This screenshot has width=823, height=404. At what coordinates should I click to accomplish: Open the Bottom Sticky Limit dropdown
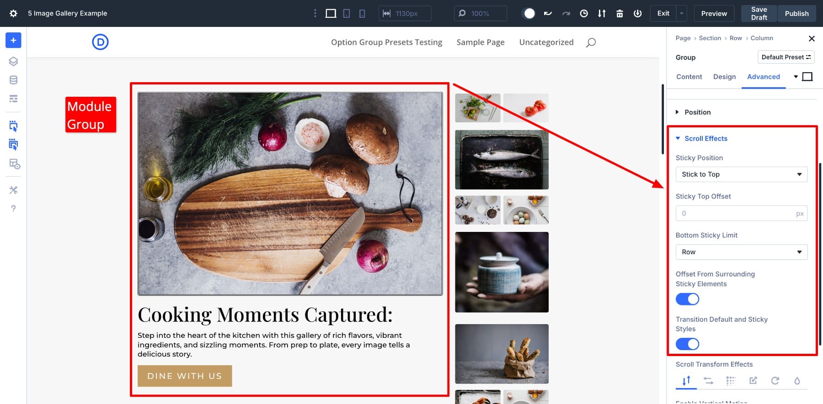pos(741,252)
